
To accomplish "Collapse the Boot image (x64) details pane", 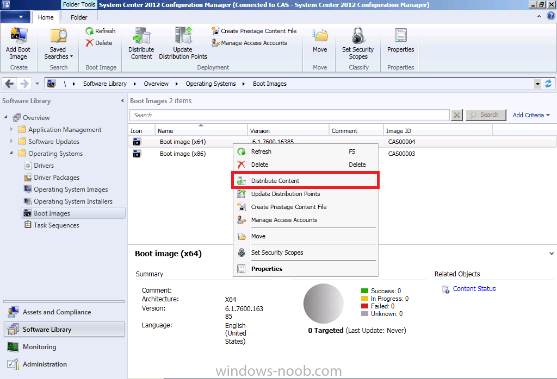I will (552, 254).
